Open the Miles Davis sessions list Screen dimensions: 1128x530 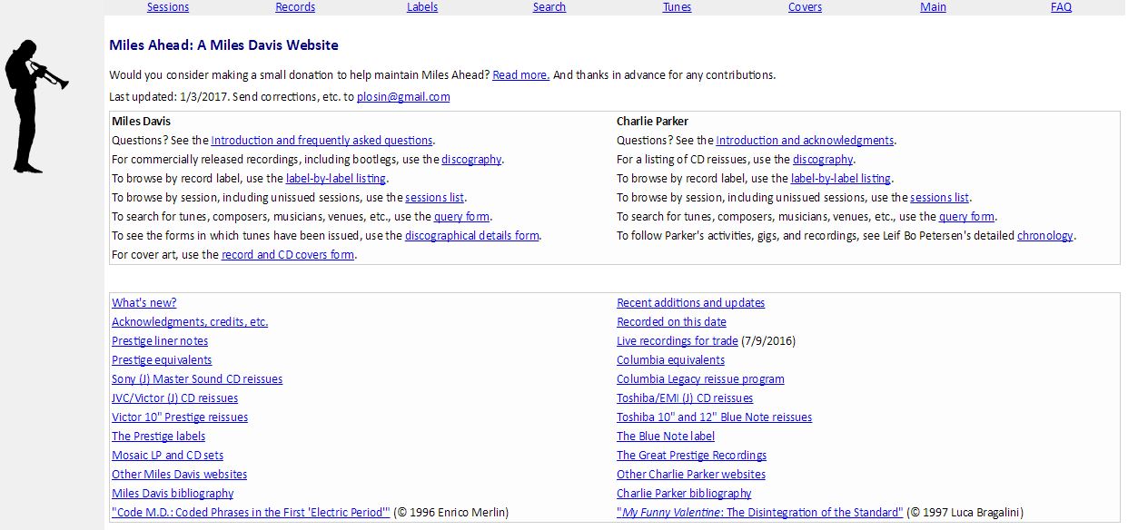click(435, 198)
